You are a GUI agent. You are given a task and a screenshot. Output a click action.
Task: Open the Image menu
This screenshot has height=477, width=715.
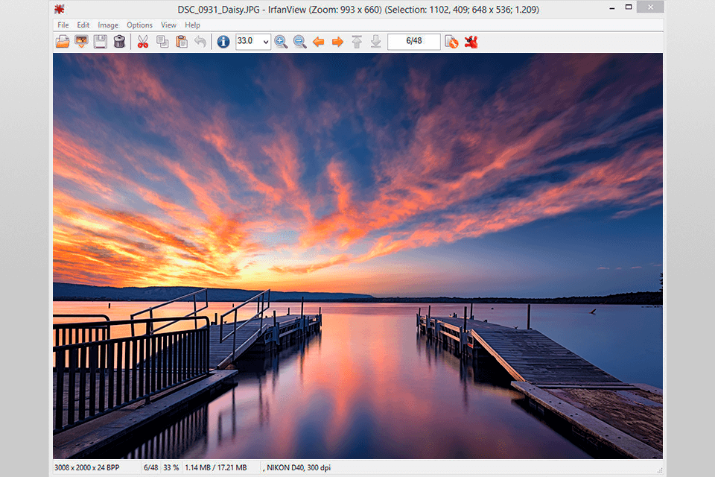(x=108, y=25)
